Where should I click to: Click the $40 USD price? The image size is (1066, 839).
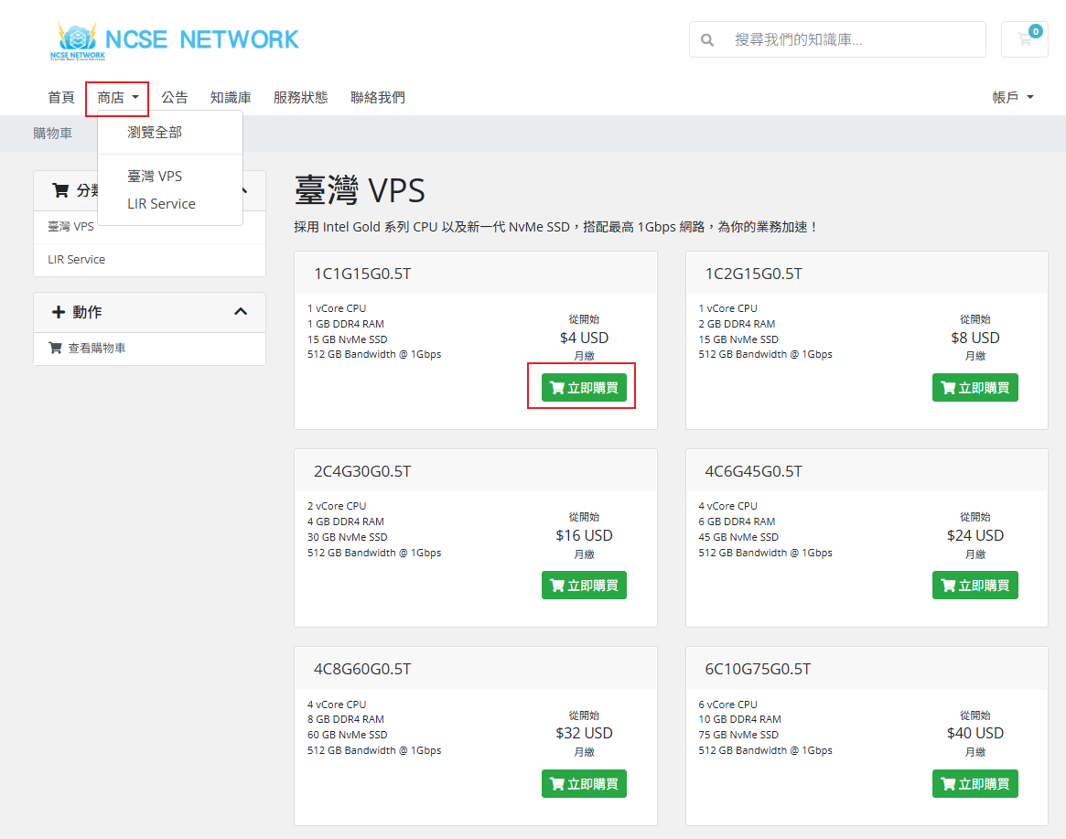[974, 734]
